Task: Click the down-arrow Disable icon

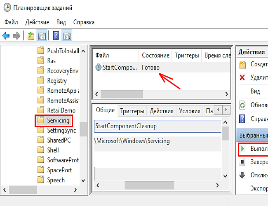Action: click(x=242, y=175)
